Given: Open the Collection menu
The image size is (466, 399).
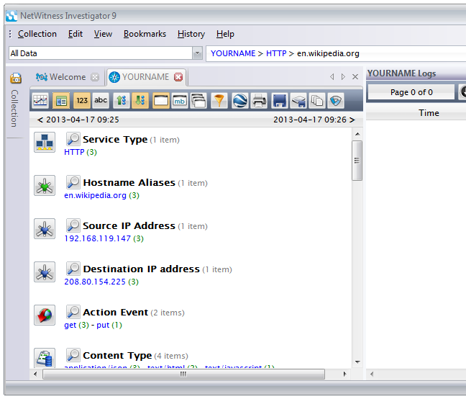Looking at the screenshot, I should point(37,34).
